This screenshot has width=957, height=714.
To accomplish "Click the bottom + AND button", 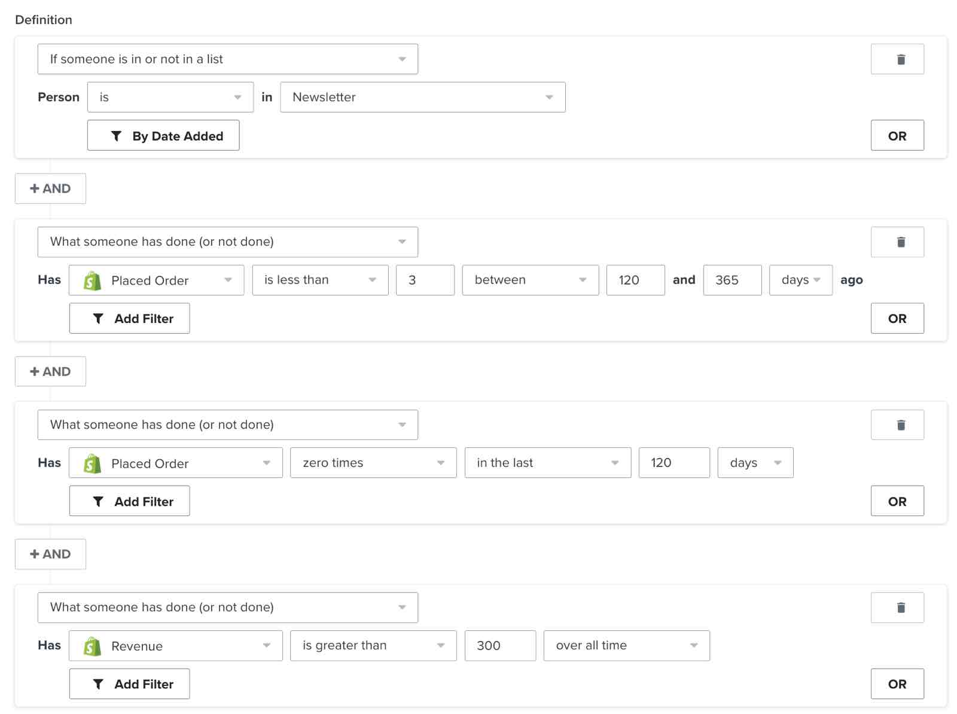I will tap(50, 554).
